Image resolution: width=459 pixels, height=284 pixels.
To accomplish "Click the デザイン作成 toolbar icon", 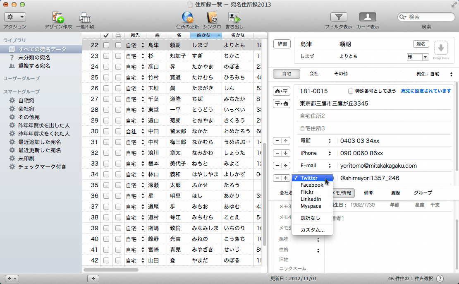I will [x=58, y=17].
